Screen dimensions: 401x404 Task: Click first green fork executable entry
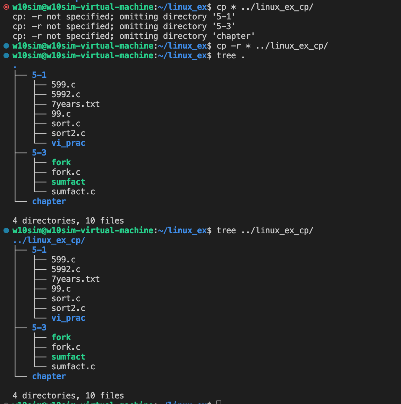(61, 162)
